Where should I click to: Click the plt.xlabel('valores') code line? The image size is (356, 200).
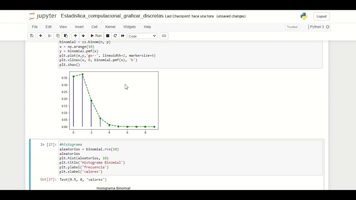81,172
